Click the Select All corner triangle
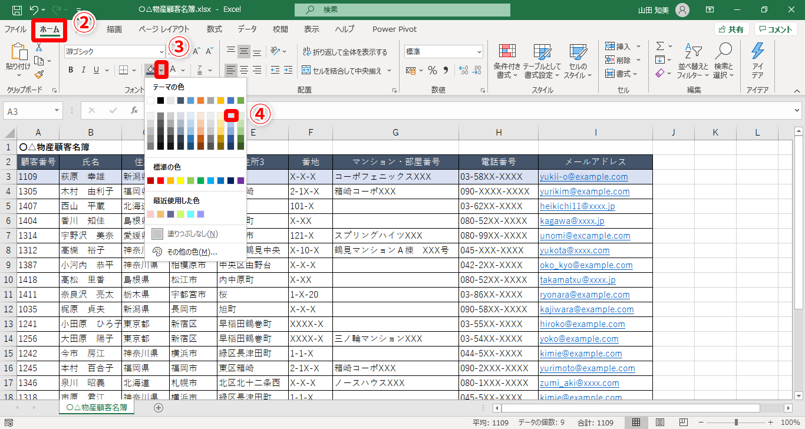Image resolution: width=805 pixels, height=429 pixels. 9,133
